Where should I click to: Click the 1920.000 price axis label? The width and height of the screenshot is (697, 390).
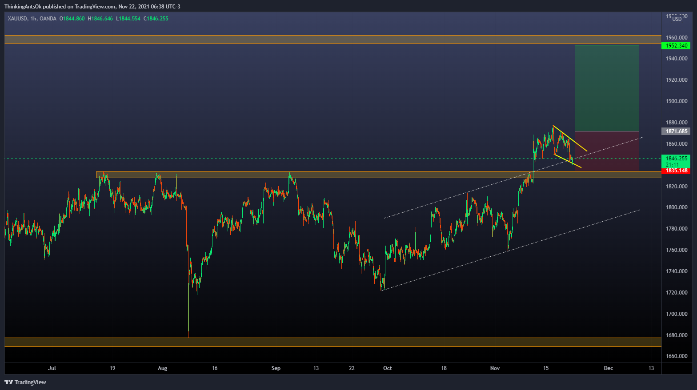pyautogui.click(x=677, y=80)
